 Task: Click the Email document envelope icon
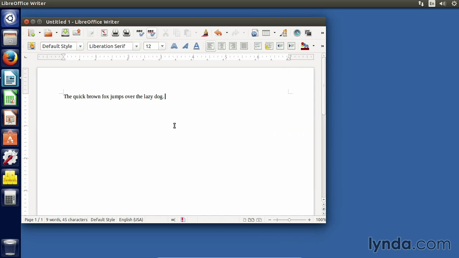[x=76, y=33]
